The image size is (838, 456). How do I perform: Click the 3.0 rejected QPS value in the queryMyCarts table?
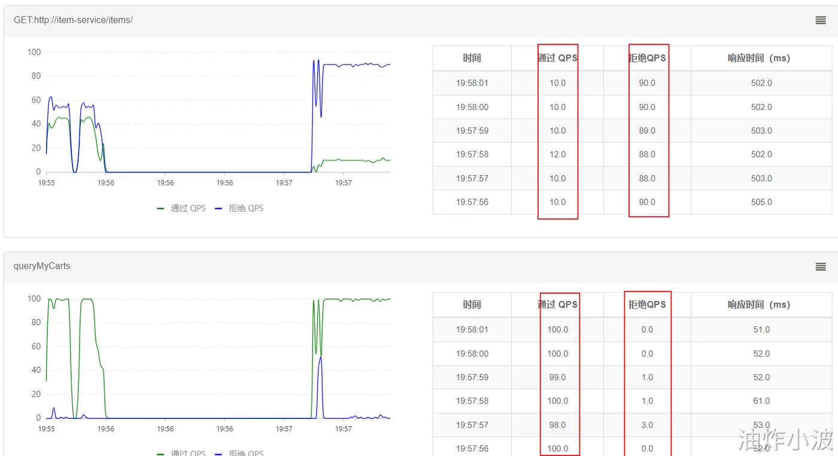click(x=647, y=425)
